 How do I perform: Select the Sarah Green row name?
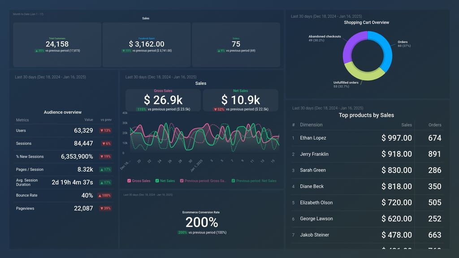[x=312, y=170]
